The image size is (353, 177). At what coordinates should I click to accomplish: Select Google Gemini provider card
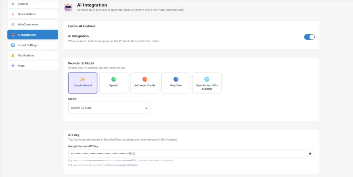[83, 83]
